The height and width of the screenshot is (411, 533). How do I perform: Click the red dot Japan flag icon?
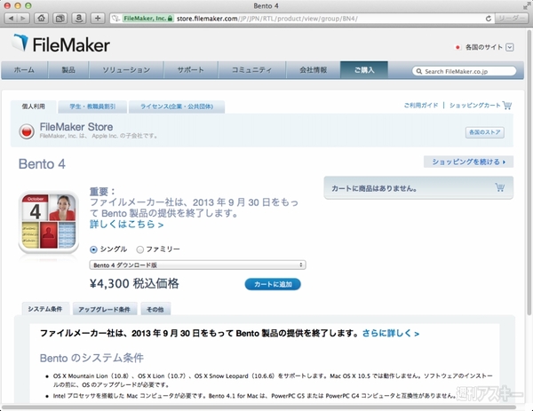point(457,47)
